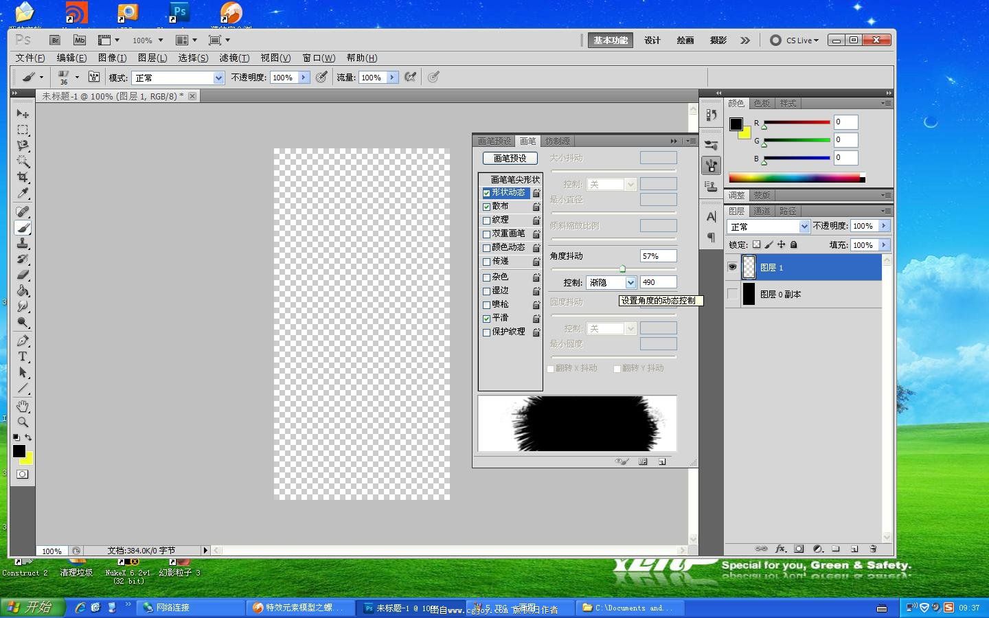Switch to 通道 channels tab
Viewport: 989px width, 618px height.
(762, 211)
